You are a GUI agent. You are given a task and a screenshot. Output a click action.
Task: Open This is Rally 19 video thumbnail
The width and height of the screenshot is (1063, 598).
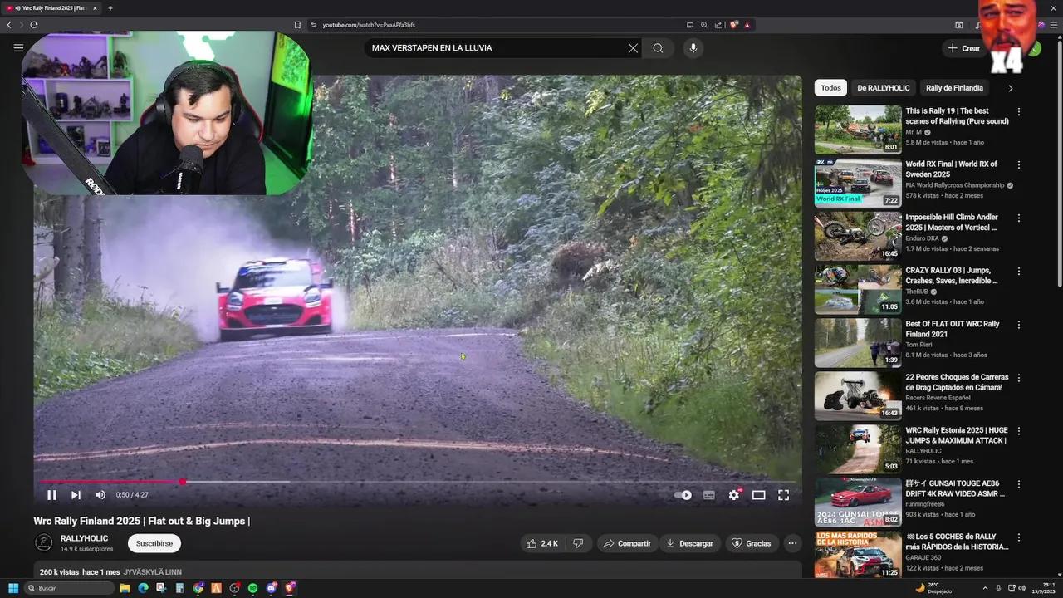858,129
